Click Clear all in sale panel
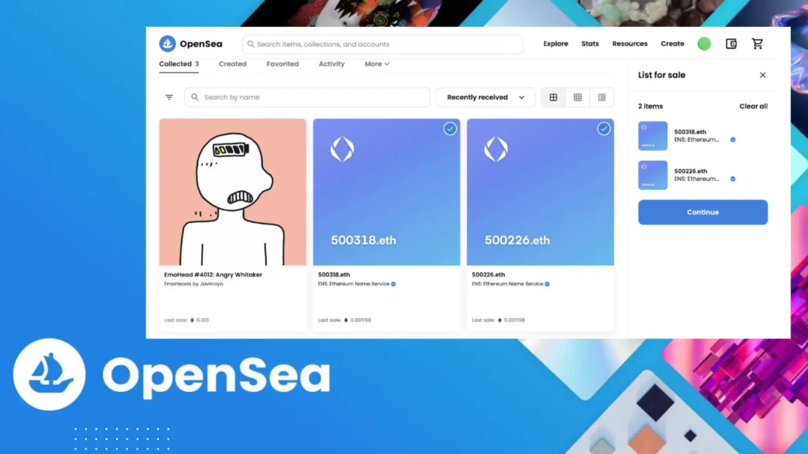This screenshot has height=454, width=808. pos(753,106)
